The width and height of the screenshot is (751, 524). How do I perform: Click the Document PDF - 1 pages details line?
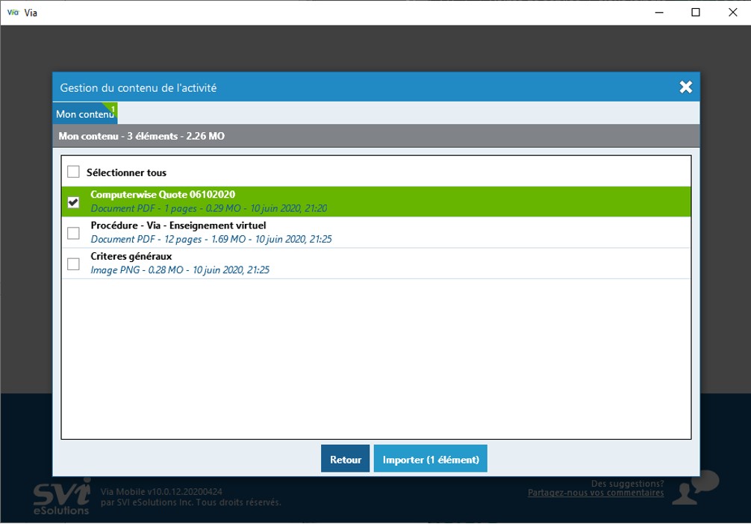tap(209, 208)
